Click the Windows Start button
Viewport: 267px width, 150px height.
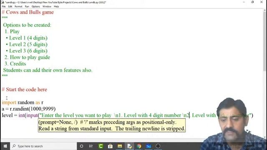(x=5, y=146)
